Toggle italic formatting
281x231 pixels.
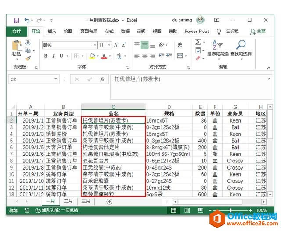point(54,56)
